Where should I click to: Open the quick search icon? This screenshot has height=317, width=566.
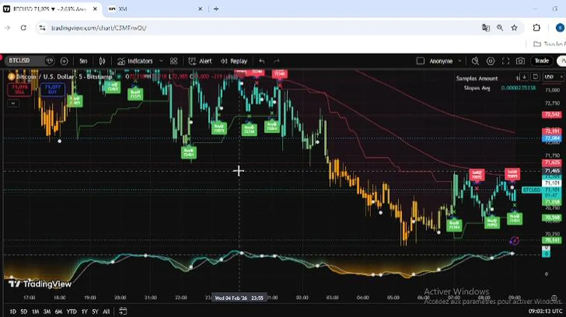[x=475, y=61]
